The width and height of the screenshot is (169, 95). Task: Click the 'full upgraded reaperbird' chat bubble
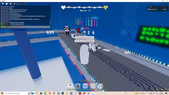pos(84,37)
